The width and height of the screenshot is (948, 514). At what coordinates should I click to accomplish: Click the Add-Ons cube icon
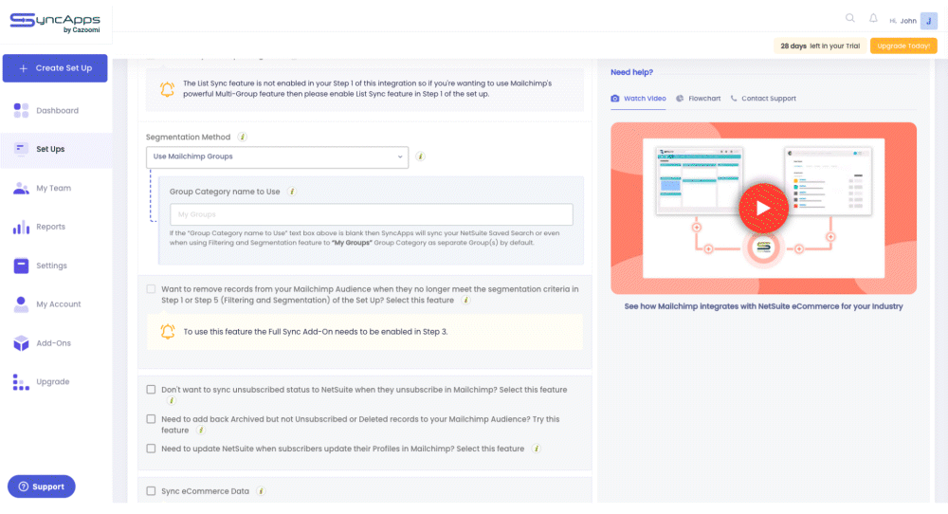21,343
